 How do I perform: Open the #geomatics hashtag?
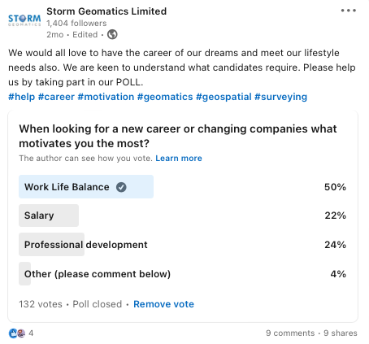coord(165,97)
